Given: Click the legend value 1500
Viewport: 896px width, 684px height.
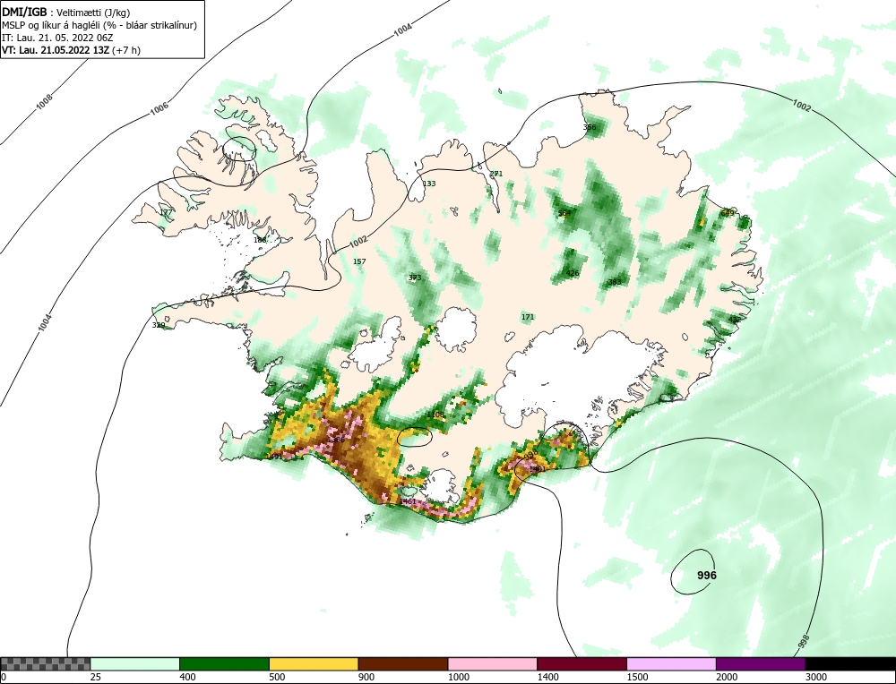Looking at the screenshot, I should coord(636,677).
